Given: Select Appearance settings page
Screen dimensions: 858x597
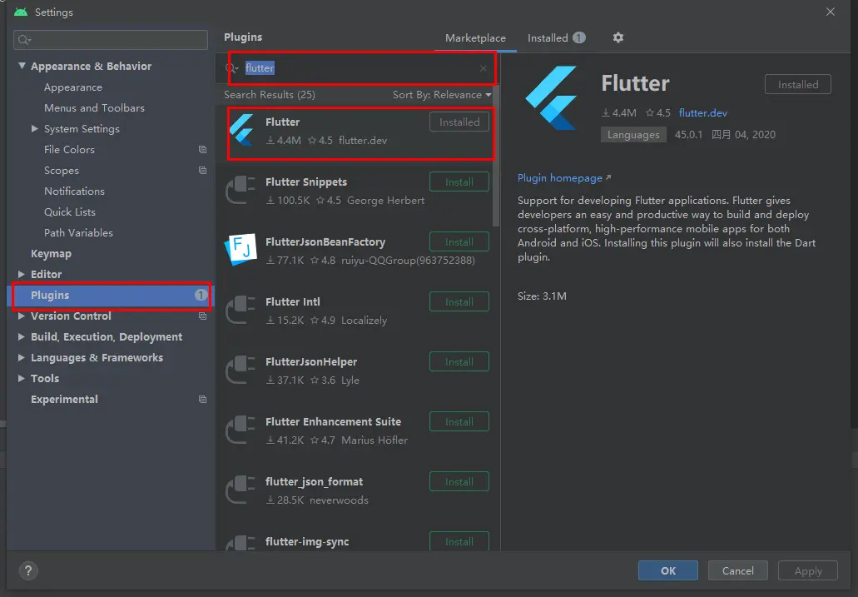Looking at the screenshot, I should [72, 87].
